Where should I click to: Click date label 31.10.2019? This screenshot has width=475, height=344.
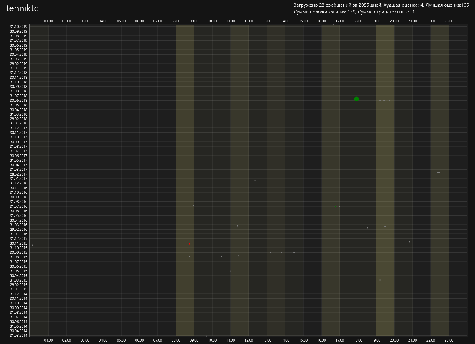[x=19, y=27]
